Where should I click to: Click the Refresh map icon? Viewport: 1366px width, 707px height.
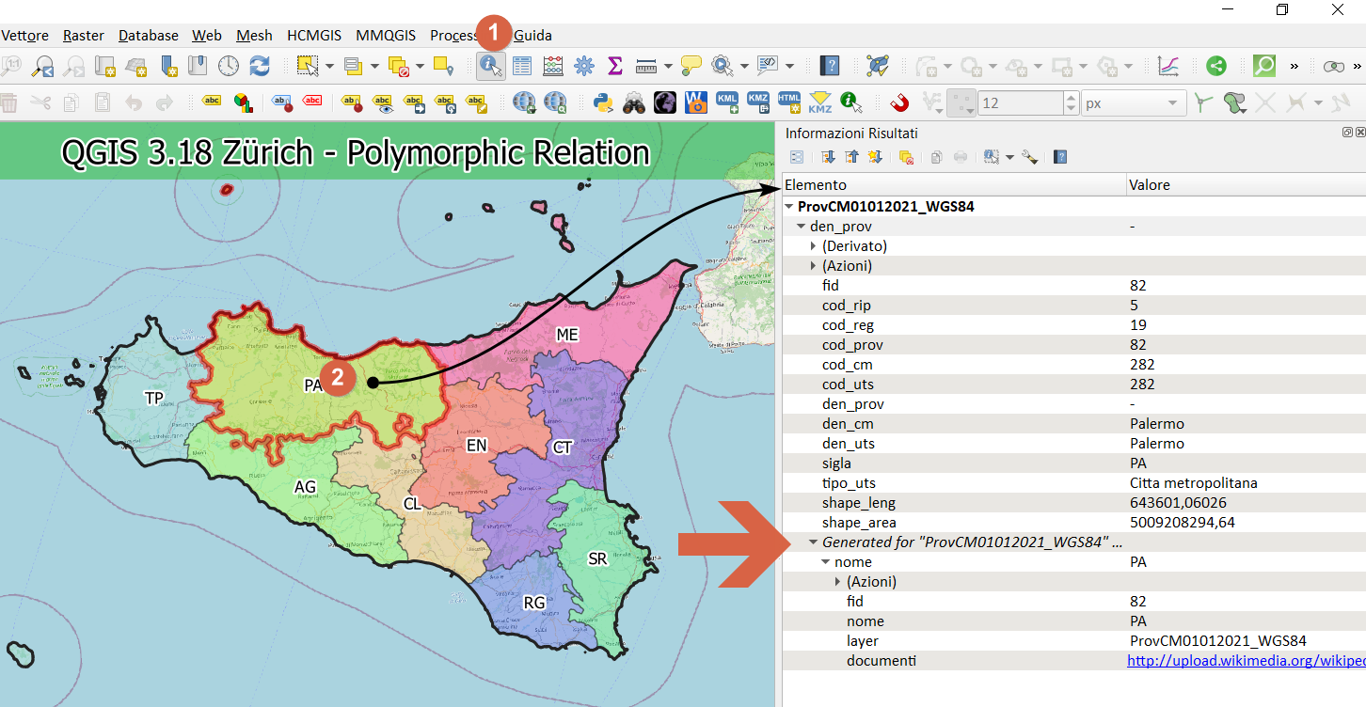click(260, 66)
